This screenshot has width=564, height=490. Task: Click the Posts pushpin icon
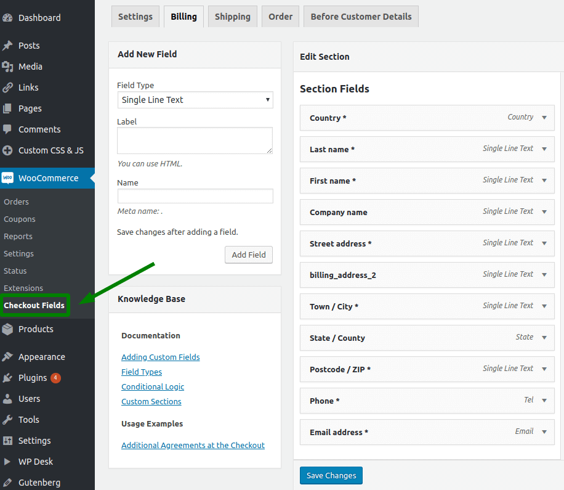(7, 46)
